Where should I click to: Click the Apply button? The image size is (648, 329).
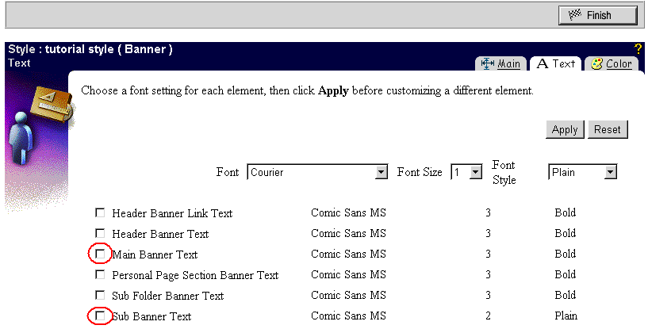pos(565,129)
